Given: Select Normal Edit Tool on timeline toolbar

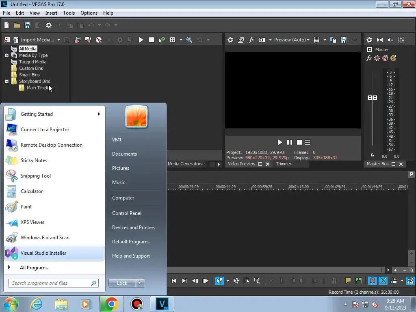Looking at the screenshot, I should tap(219, 281).
